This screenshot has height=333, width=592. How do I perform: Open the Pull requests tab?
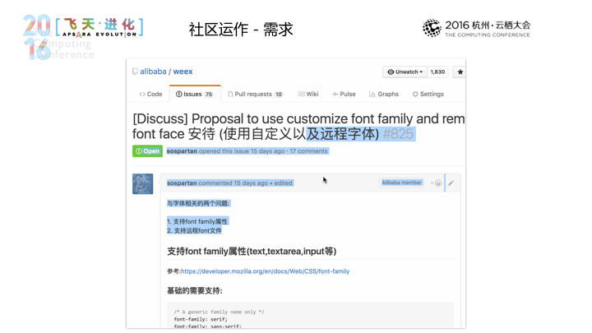(255, 94)
